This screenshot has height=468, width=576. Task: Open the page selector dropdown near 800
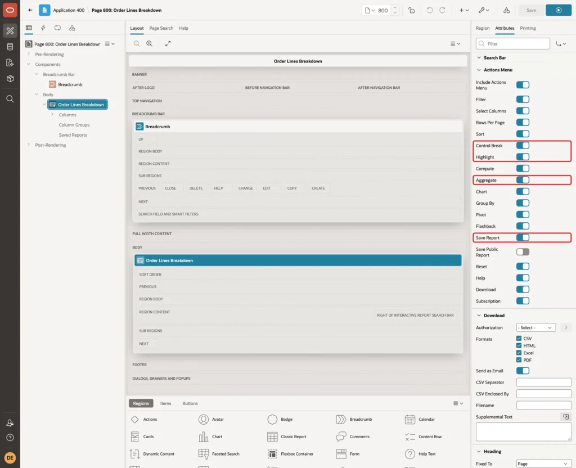370,10
